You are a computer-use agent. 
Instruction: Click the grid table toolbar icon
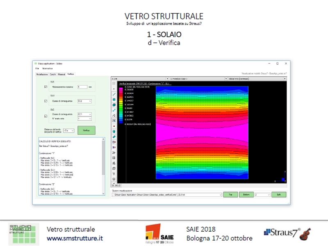114,158
